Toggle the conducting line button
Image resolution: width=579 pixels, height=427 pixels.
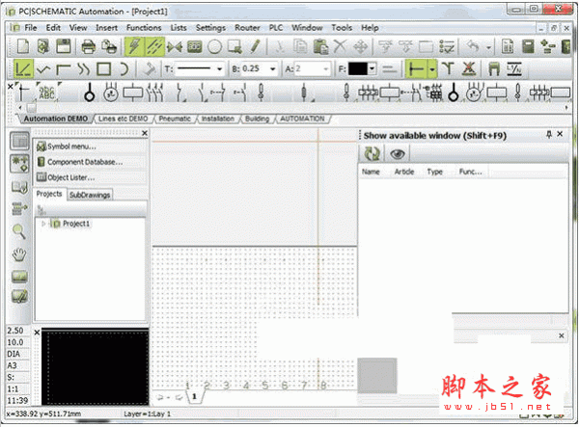pos(416,69)
